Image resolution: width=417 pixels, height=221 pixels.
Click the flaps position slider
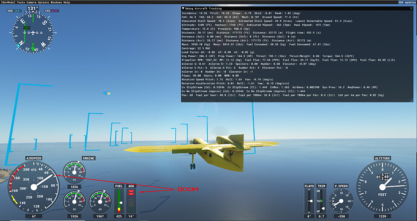pos(309,201)
